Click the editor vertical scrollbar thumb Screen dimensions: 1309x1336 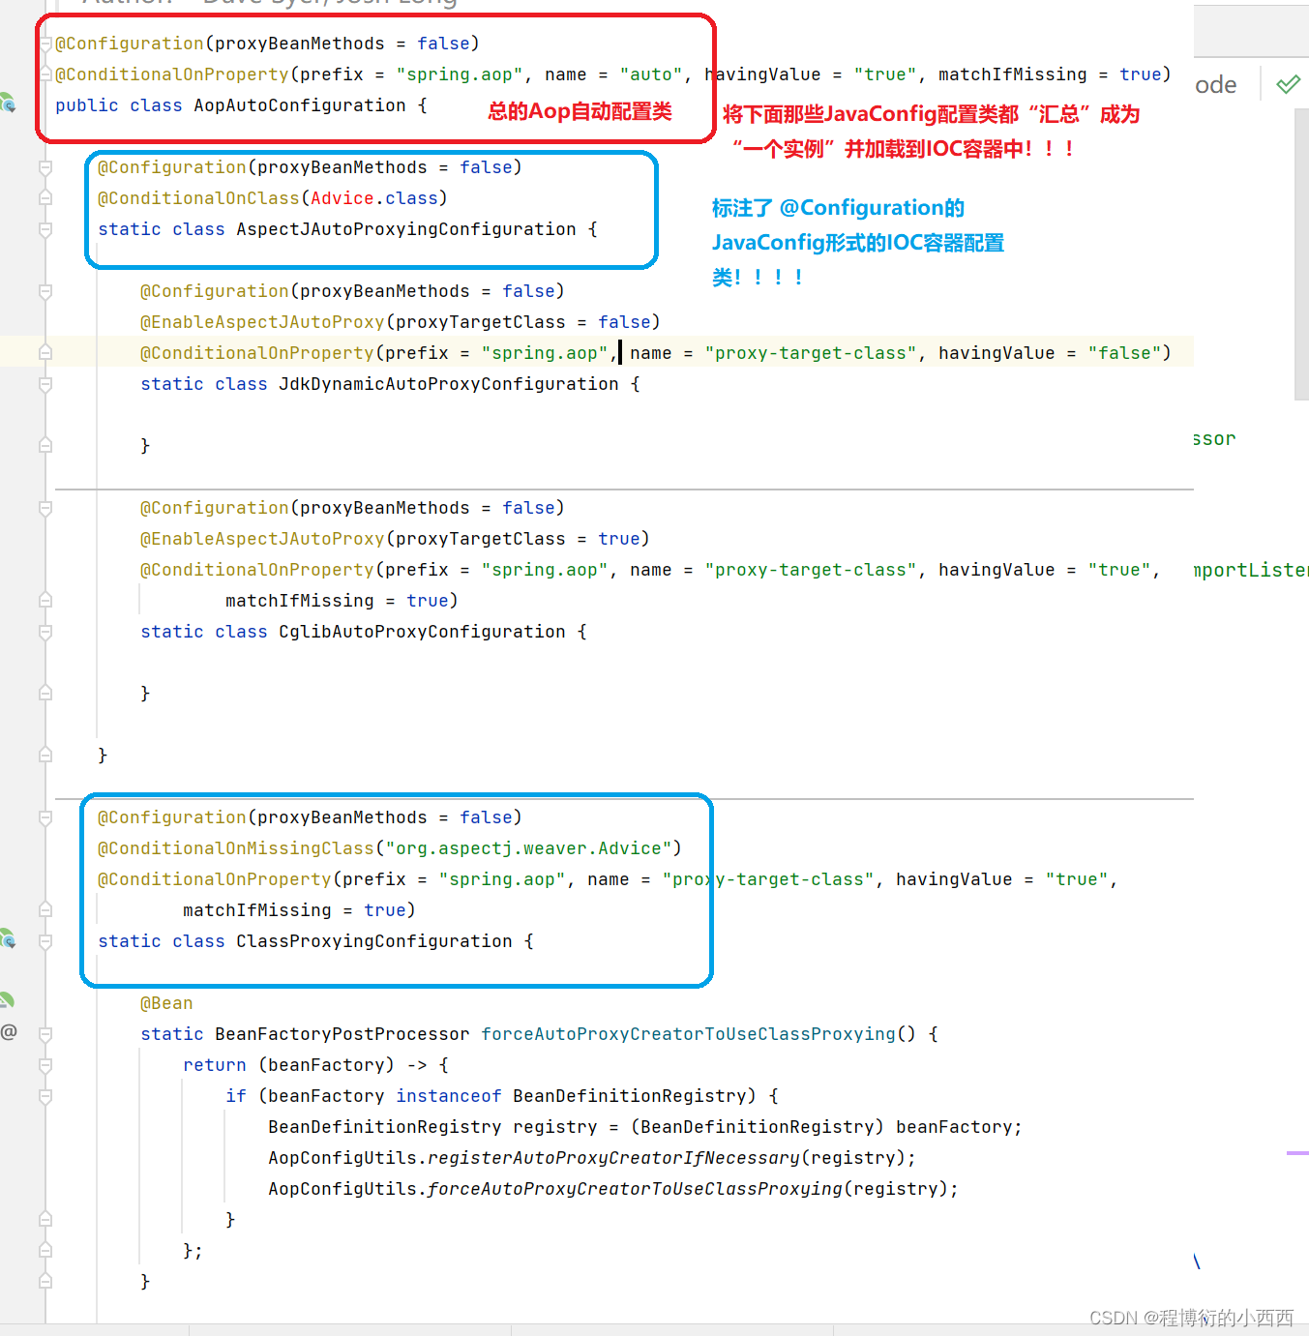(1301, 253)
